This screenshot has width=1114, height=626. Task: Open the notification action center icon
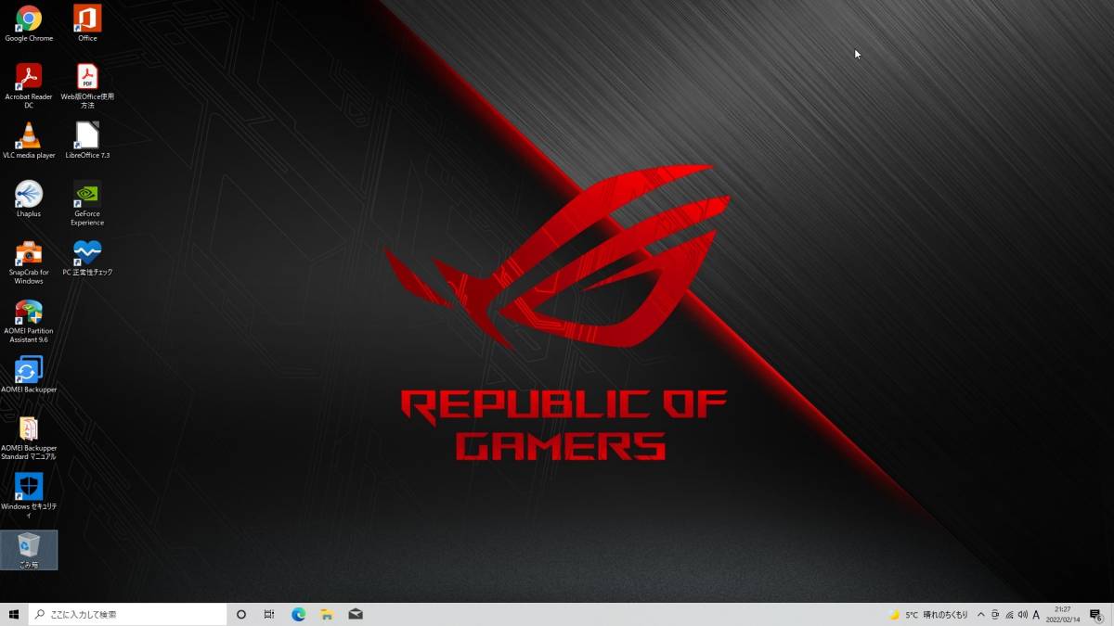tap(1096, 615)
